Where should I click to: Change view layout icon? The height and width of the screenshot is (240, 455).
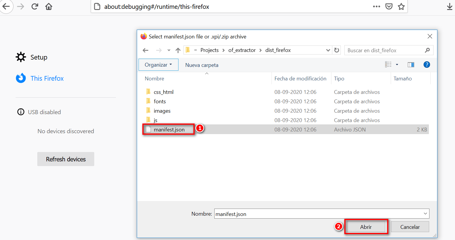pos(388,65)
